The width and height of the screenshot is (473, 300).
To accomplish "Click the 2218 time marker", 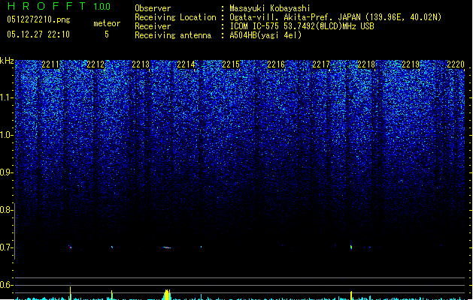I will pos(366,64).
